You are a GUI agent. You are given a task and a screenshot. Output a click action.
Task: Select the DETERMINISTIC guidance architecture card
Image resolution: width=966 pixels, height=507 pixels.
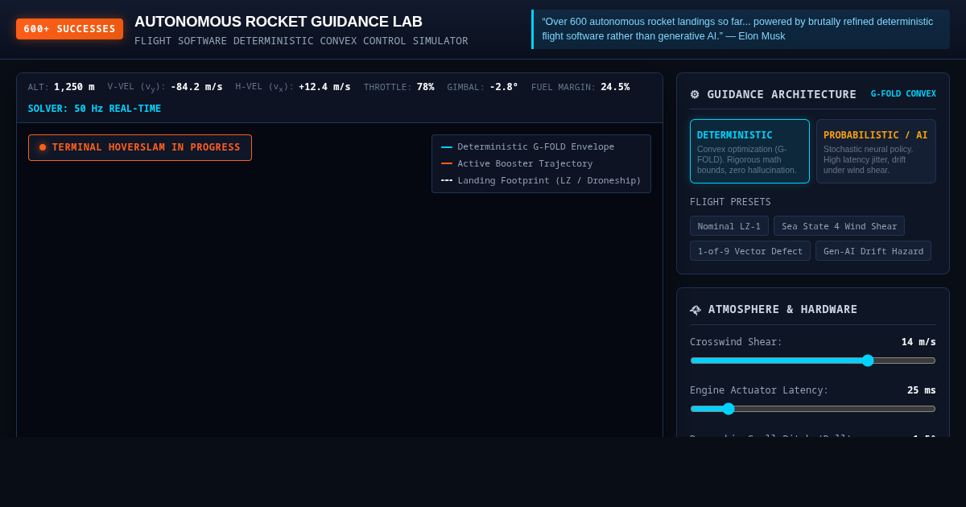pyautogui.click(x=749, y=151)
